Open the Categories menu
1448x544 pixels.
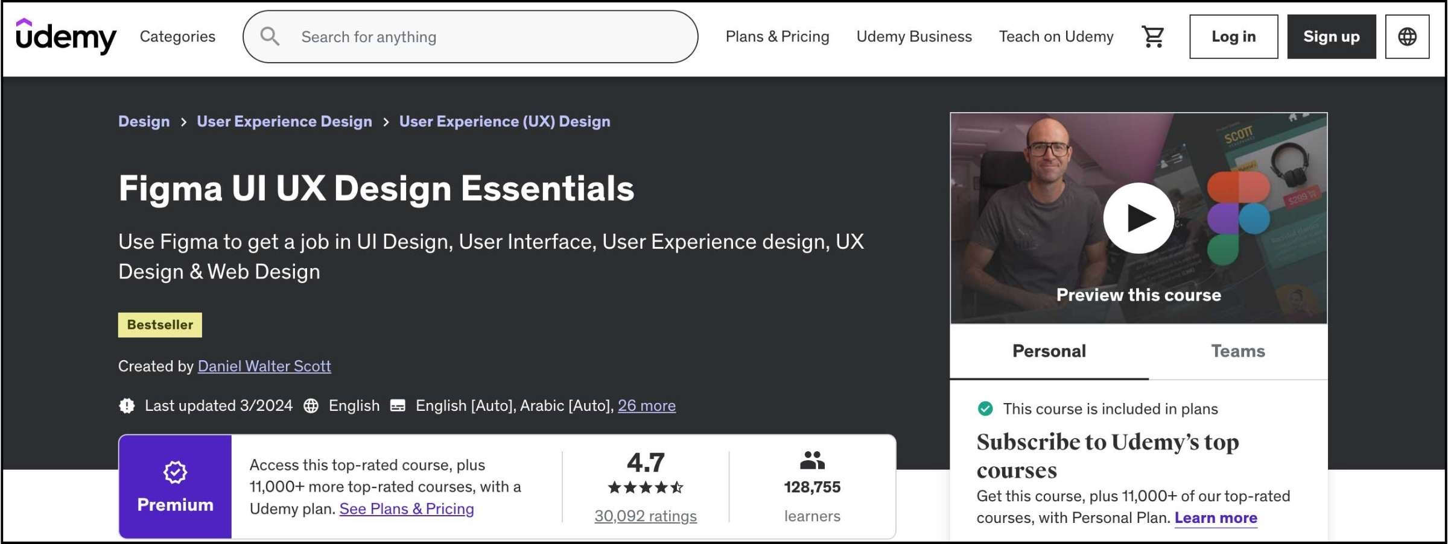177,36
